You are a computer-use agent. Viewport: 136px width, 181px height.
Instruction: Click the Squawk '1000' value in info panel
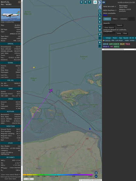click(x=18, y=39)
